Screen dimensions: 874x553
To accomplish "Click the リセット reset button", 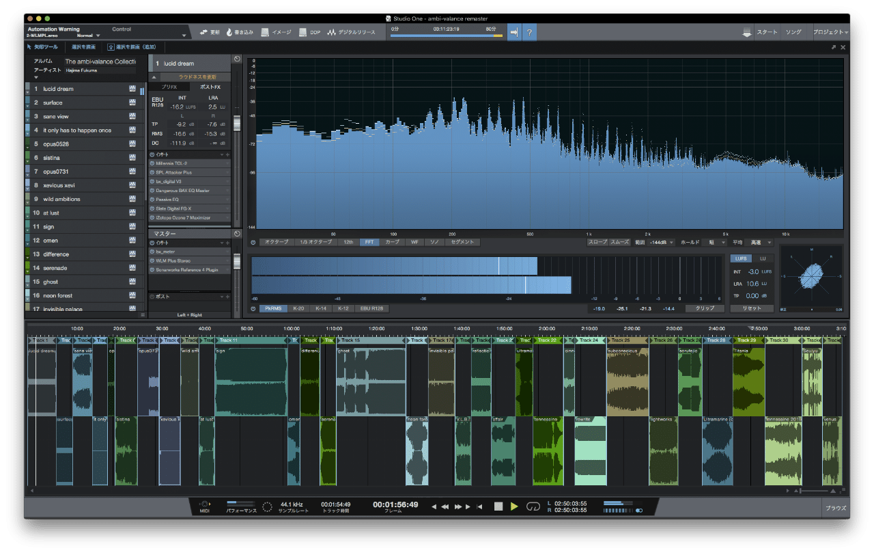I will 751,308.
